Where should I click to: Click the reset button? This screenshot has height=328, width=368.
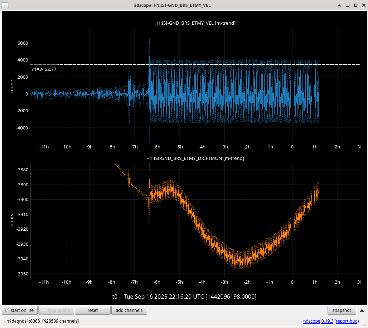pos(92,310)
